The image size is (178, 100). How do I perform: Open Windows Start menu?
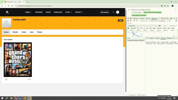2,98
